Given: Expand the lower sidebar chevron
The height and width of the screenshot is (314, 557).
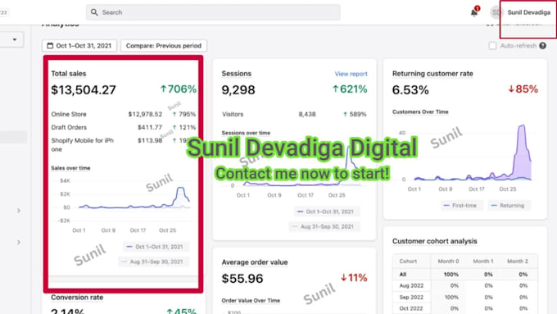Looking at the screenshot, I should pyautogui.click(x=19, y=242).
